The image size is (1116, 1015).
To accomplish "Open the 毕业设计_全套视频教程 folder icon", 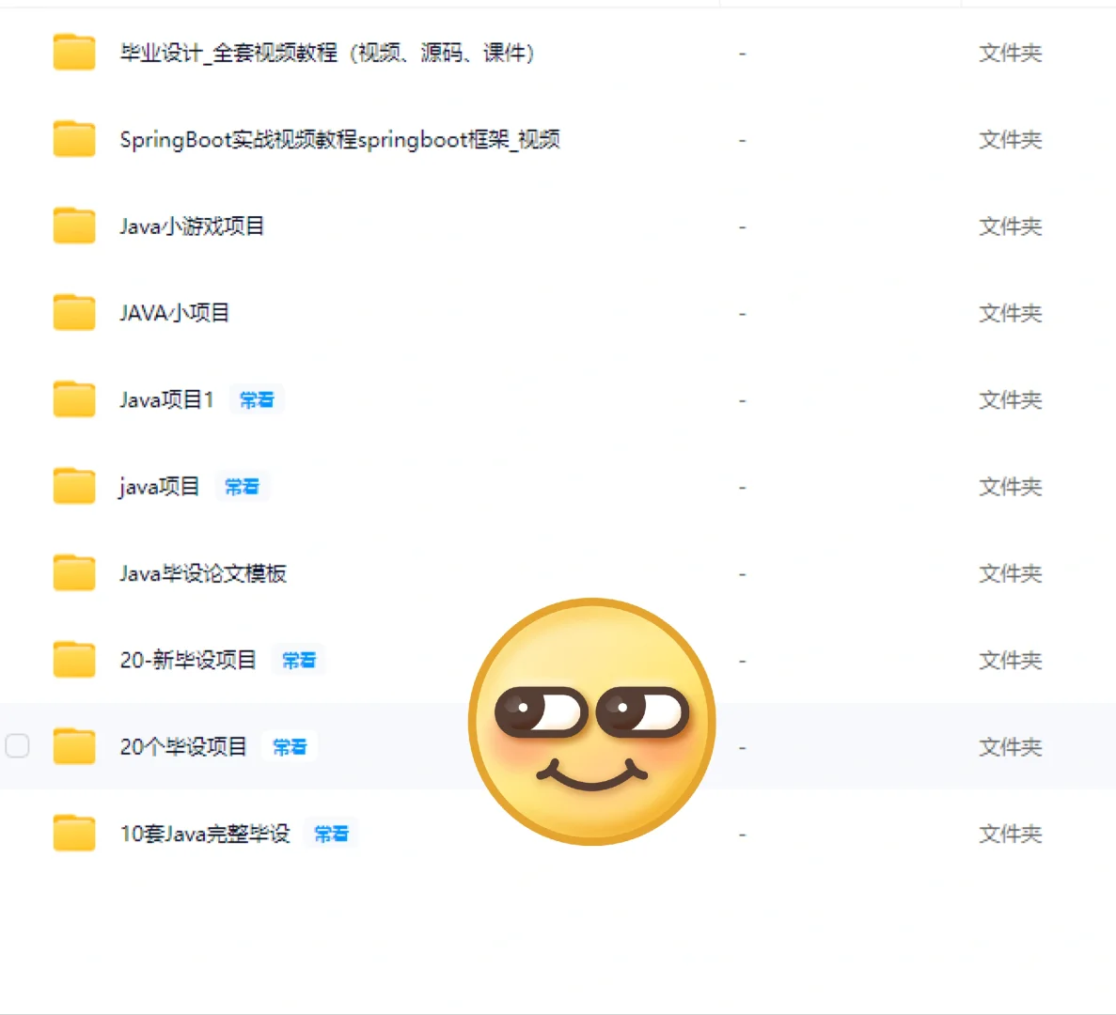I will (x=73, y=53).
